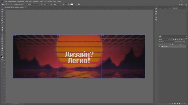Open the layer filter type dropdown

(x=164, y=39)
